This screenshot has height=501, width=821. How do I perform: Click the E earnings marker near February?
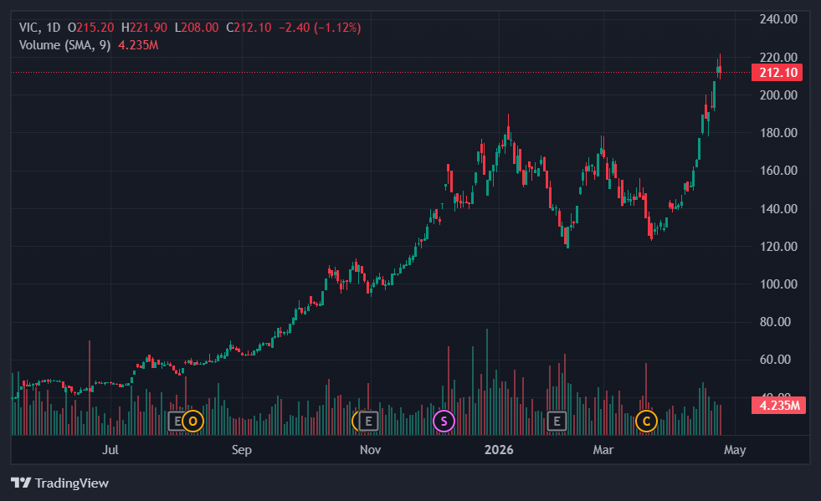[556, 421]
